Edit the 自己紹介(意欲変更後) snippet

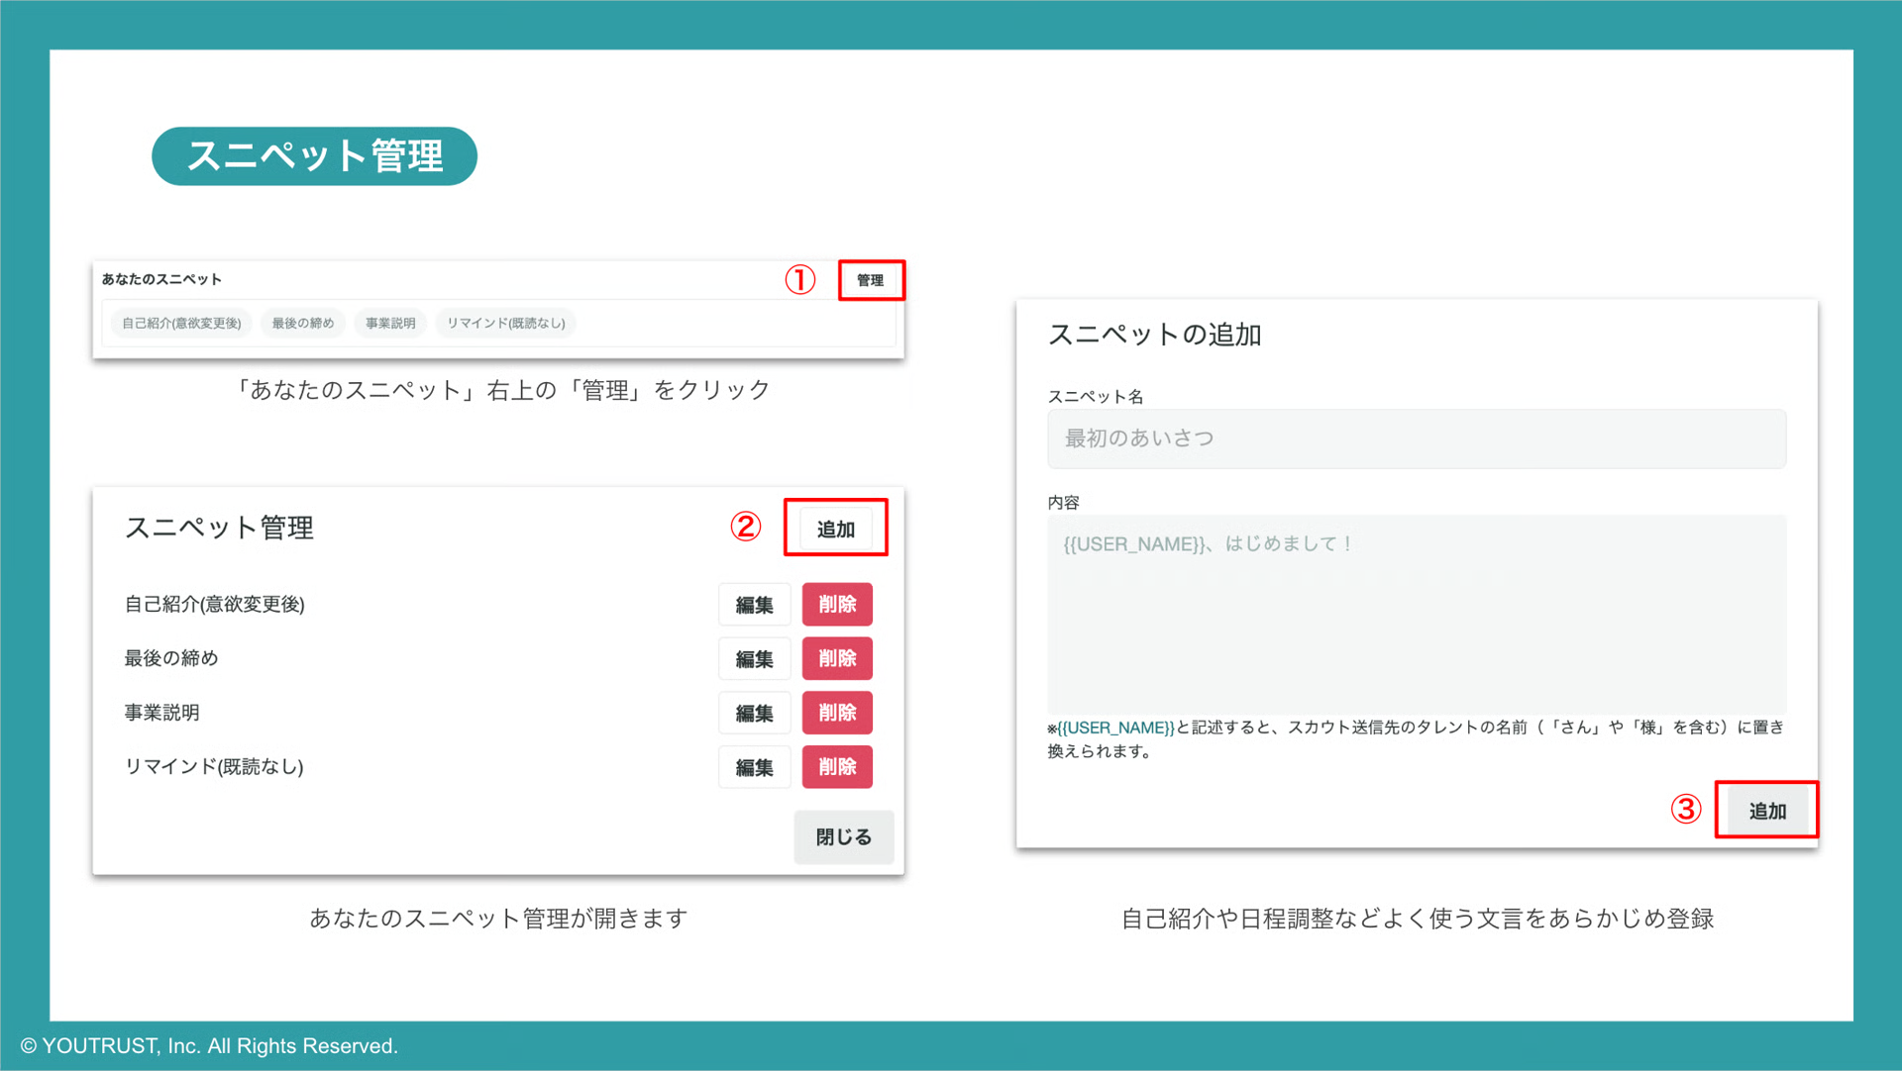coord(754,605)
